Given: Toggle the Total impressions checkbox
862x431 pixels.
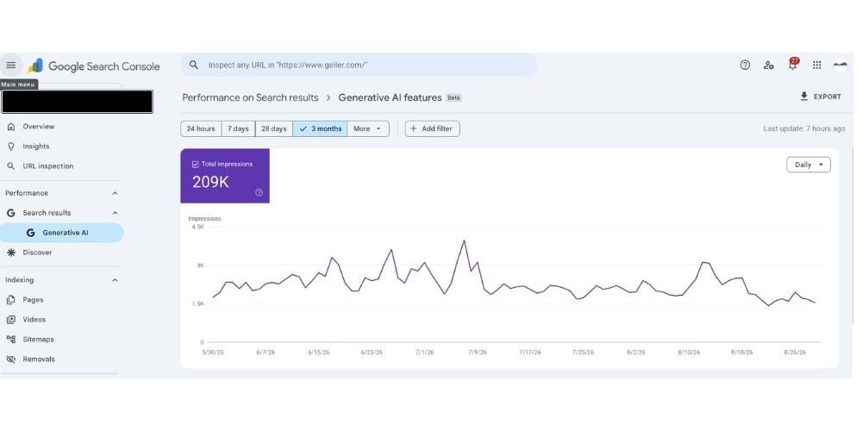Looking at the screenshot, I should [195, 164].
